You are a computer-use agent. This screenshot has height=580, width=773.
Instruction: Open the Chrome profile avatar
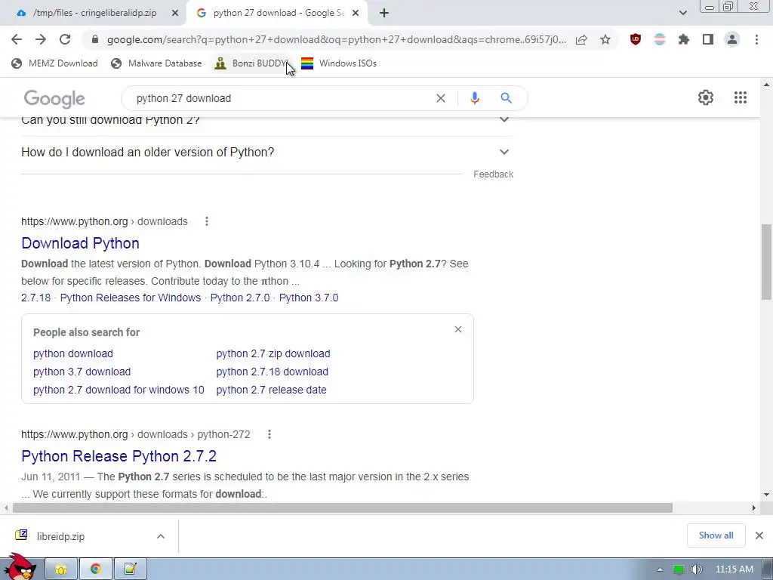pyautogui.click(x=732, y=39)
